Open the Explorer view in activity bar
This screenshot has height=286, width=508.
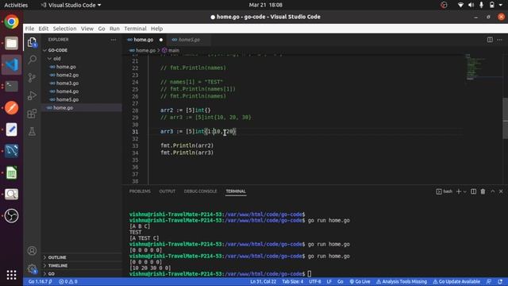[32, 42]
